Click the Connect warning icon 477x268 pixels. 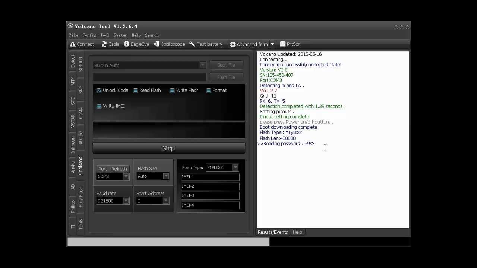tap(73, 44)
